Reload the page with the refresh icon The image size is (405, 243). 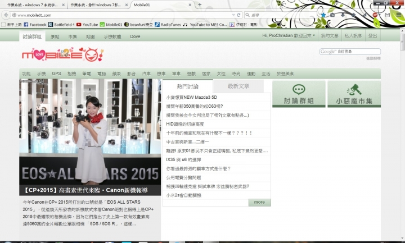(x=238, y=15)
